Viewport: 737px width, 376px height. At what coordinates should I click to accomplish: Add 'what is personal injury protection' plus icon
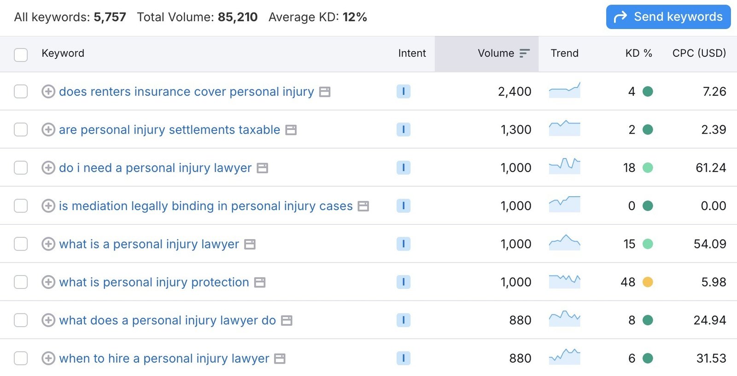[x=48, y=282]
